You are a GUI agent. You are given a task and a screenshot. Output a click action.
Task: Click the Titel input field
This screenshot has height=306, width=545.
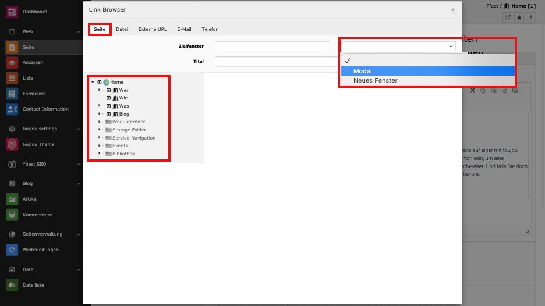click(272, 62)
